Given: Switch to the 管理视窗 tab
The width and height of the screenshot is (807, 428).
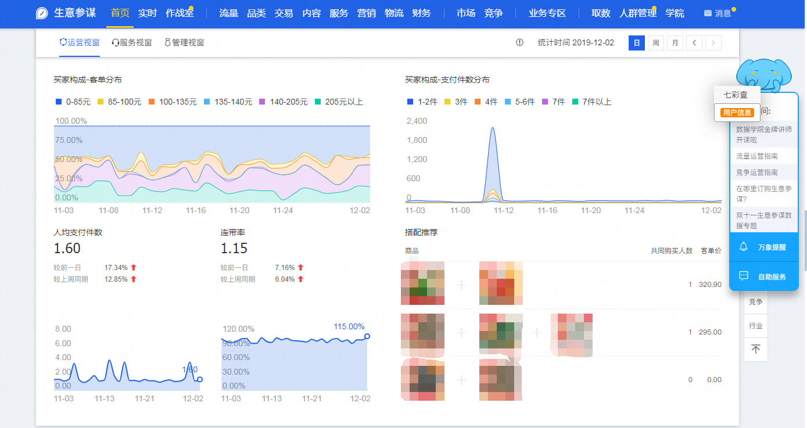Looking at the screenshot, I should point(184,42).
